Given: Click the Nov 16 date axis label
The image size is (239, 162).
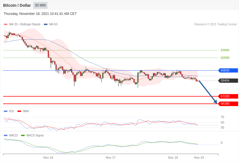Looking at the screenshot, I should pyautogui.click(x=48, y=157).
